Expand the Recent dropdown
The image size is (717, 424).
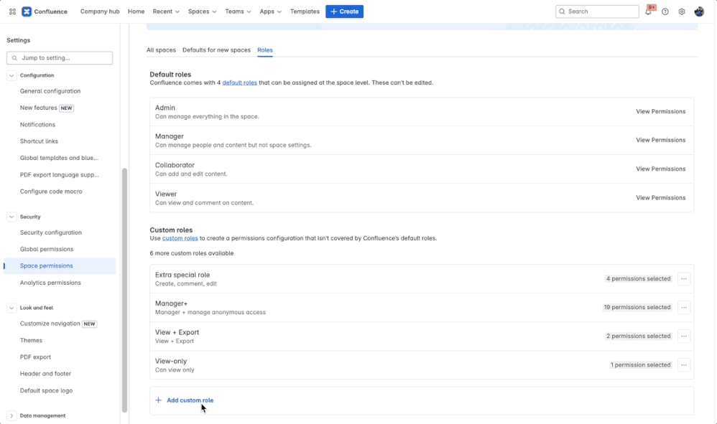166,11
